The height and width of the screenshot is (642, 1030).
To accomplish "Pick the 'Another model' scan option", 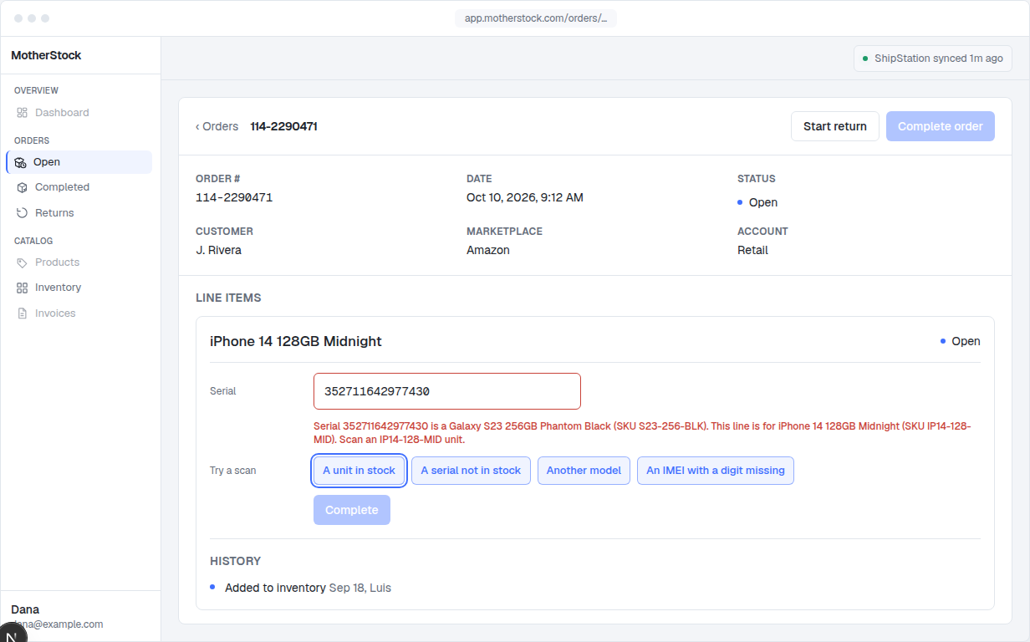I will 584,471.
